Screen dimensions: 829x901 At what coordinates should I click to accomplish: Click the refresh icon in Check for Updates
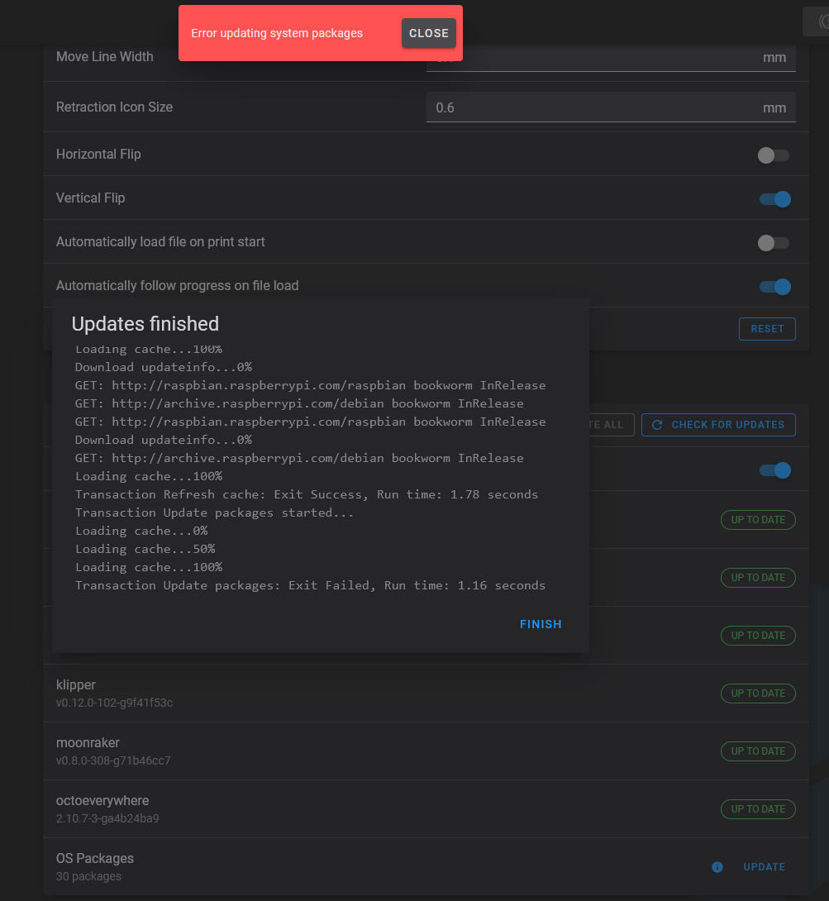pyautogui.click(x=657, y=425)
